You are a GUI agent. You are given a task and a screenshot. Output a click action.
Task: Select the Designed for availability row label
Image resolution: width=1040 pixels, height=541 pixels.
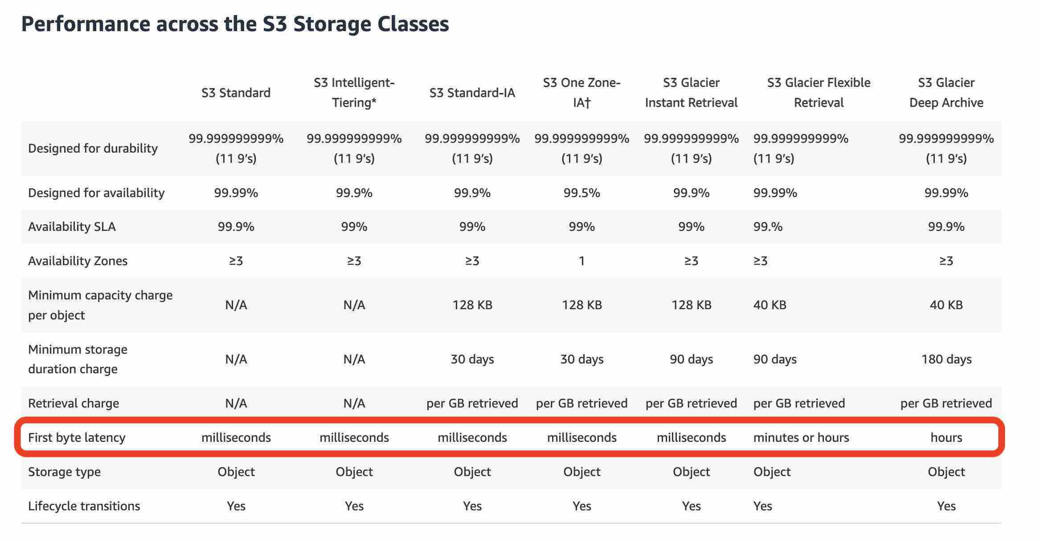(x=96, y=193)
